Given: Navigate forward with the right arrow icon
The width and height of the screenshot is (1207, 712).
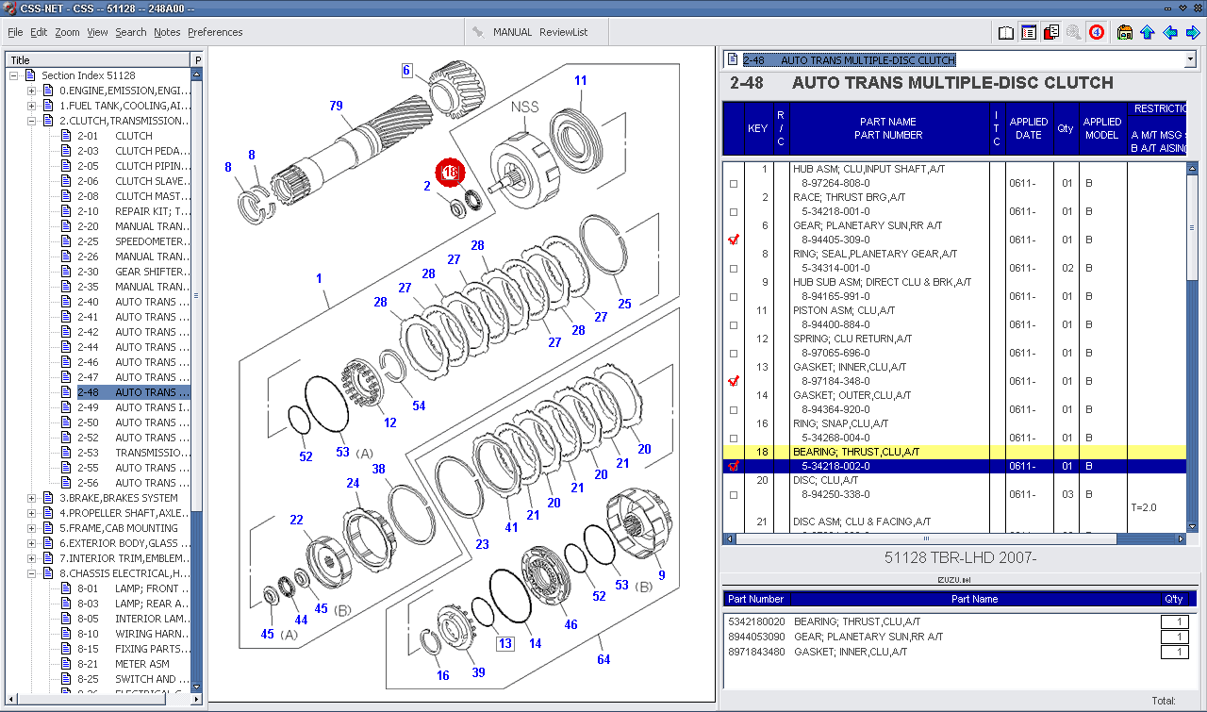Looking at the screenshot, I should coord(1192,32).
